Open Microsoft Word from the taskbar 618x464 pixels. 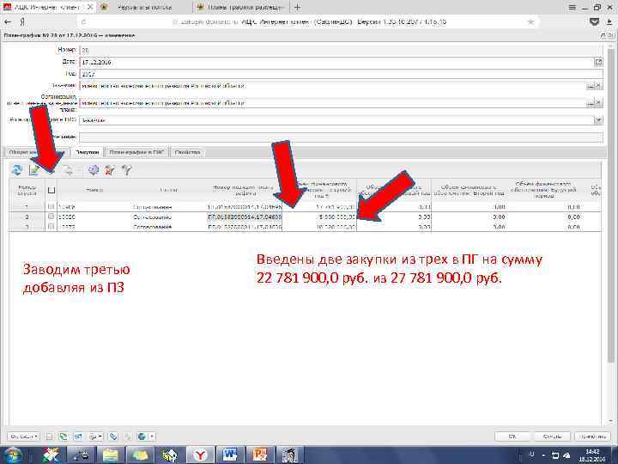click(x=230, y=455)
